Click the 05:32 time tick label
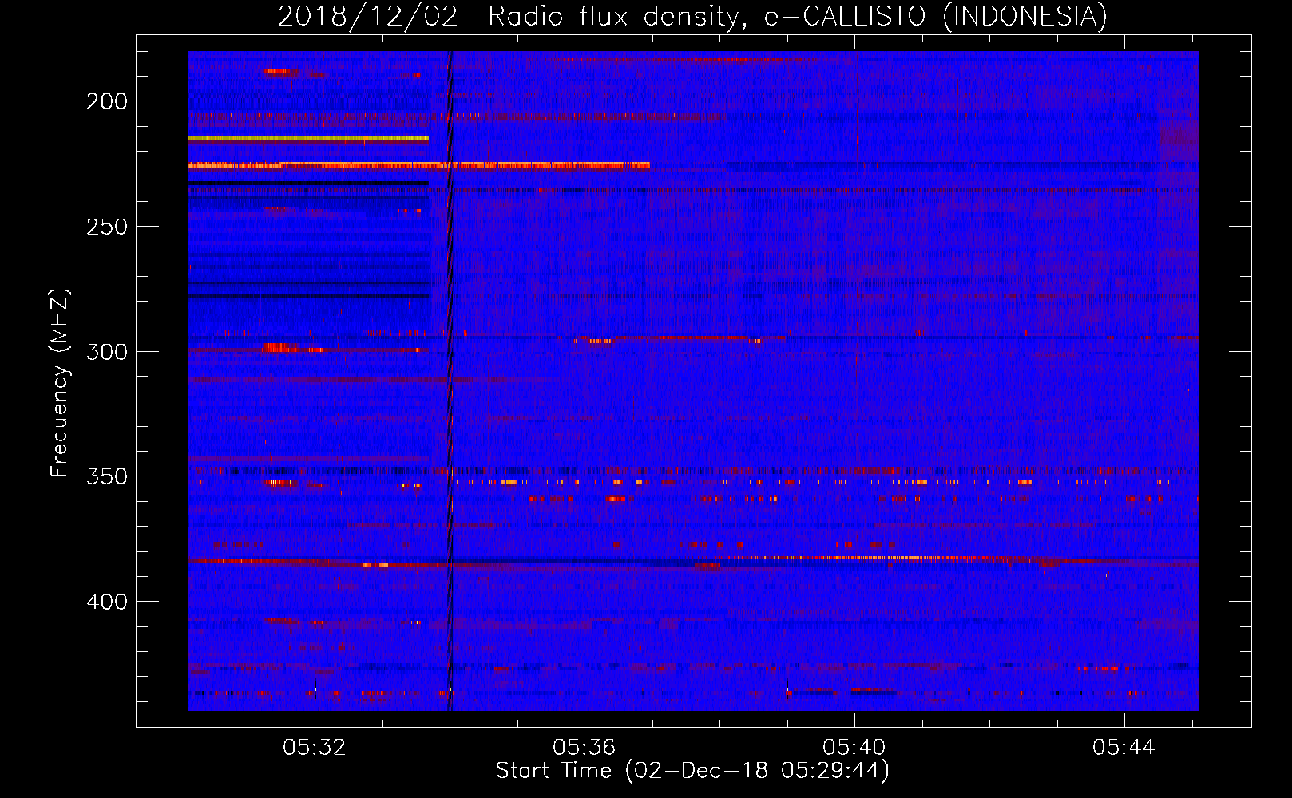The width and height of the screenshot is (1292, 798). point(315,748)
